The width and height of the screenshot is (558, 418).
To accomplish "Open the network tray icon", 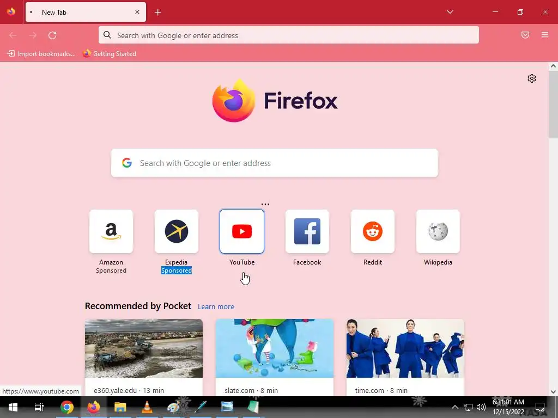I will pyautogui.click(x=468, y=407).
